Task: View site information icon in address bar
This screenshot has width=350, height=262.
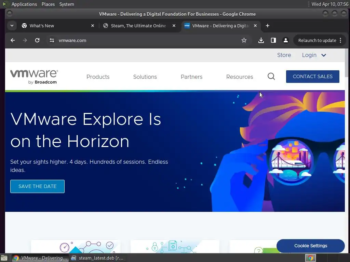Action: (52, 40)
